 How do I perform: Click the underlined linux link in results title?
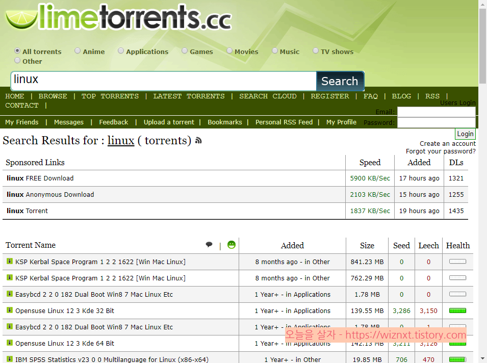pyautogui.click(x=121, y=141)
